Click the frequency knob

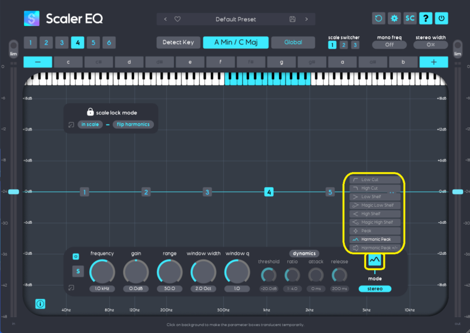pyautogui.click(x=102, y=272)
